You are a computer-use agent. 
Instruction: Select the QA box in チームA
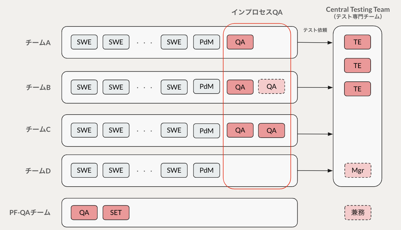pyautogui.click(x=240, y=42)
